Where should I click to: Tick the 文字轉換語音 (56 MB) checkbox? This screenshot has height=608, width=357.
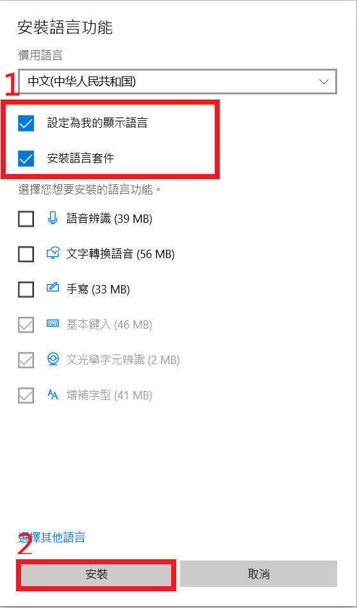[26, 254]
